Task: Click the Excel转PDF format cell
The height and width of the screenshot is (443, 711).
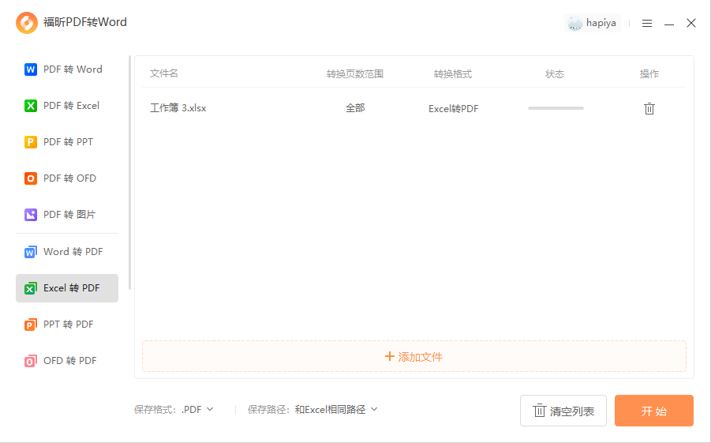Action: pyautogui.click(x=454, y=108)
